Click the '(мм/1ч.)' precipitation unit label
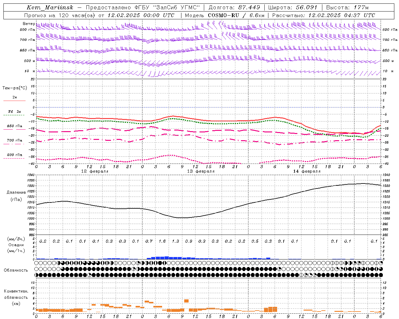399x319 pixels. (x=16, y=251)
